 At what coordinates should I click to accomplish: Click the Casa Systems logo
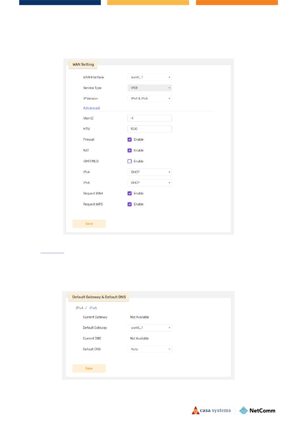point(211,410)
